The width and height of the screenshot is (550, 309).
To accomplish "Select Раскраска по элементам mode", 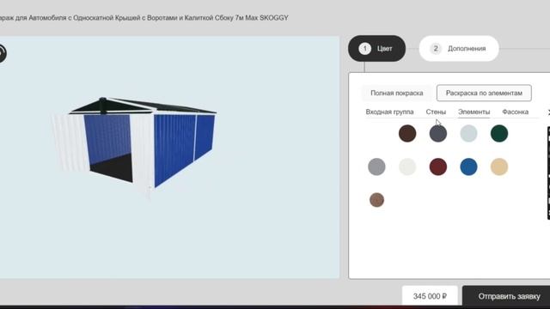I will tap(484, 94).
